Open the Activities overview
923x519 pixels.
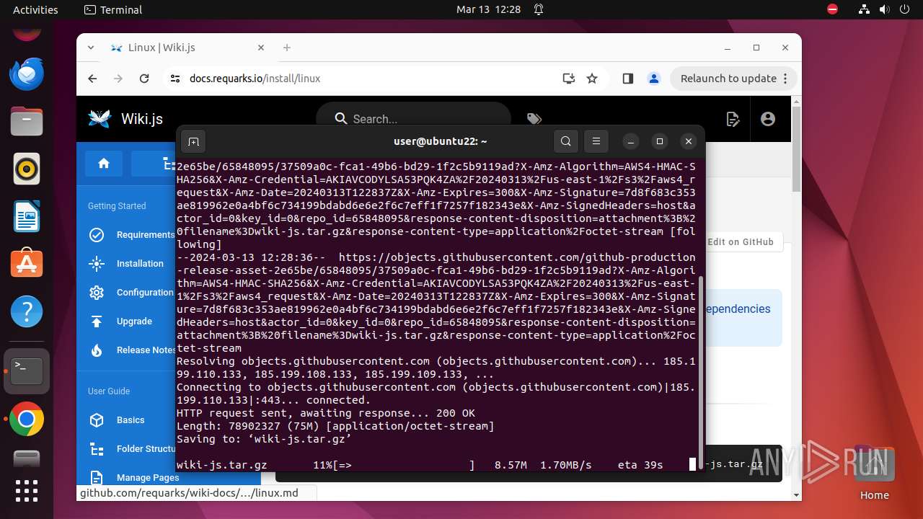pyautogui.click(x=35, y=10)
